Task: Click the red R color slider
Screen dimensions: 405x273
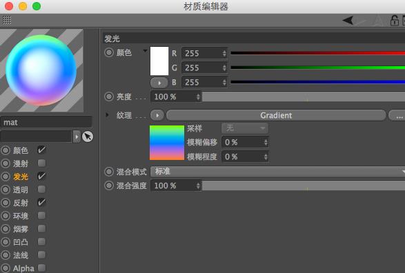Action: coord(317,53)
